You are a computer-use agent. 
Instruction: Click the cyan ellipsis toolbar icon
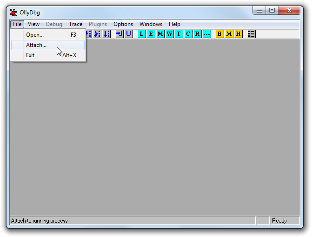click(207, 34)
